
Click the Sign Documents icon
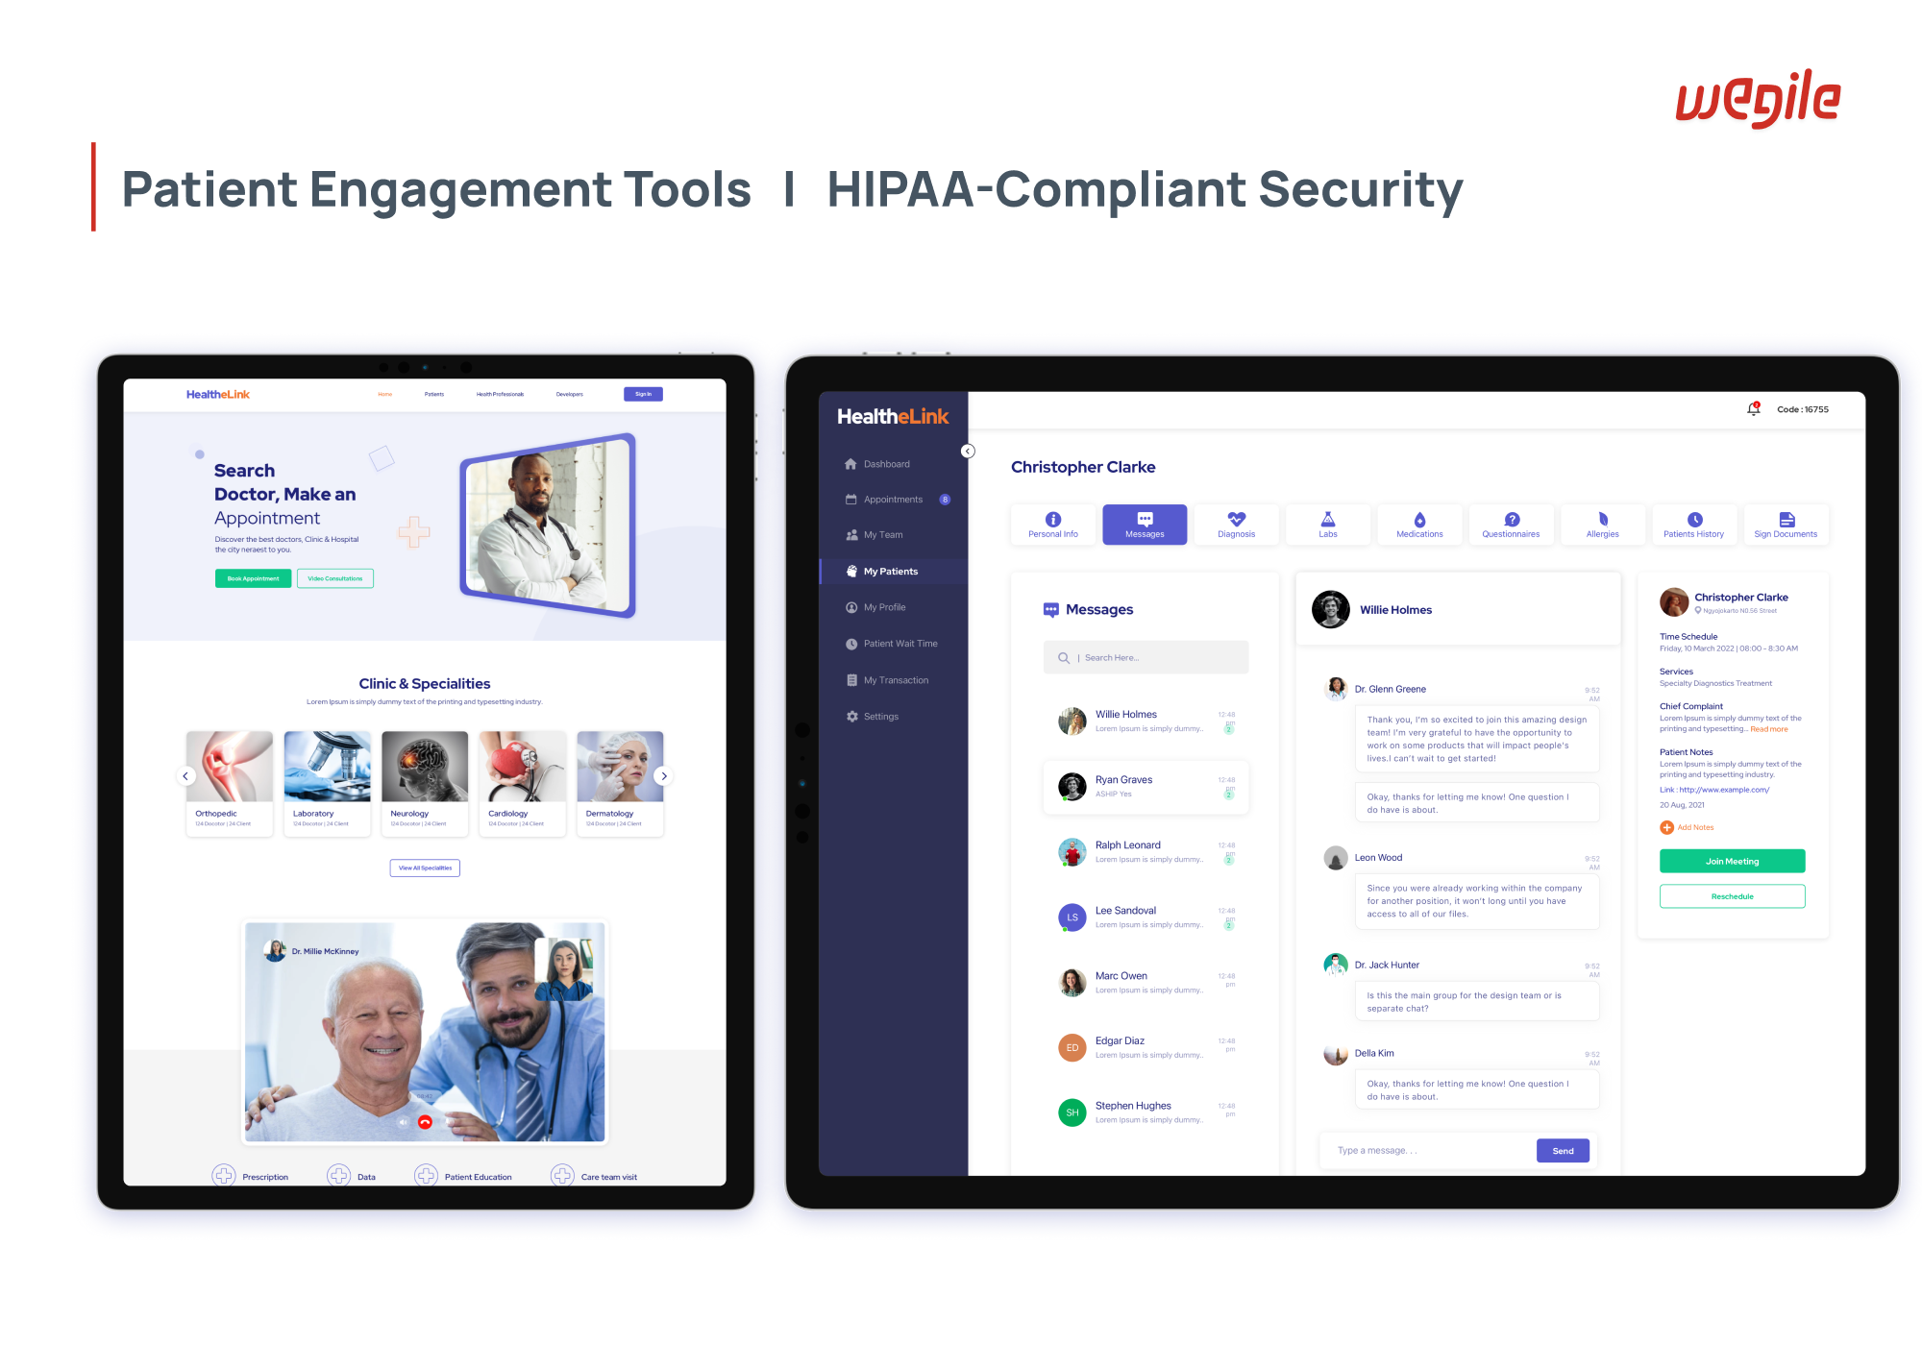point(1786,519)
